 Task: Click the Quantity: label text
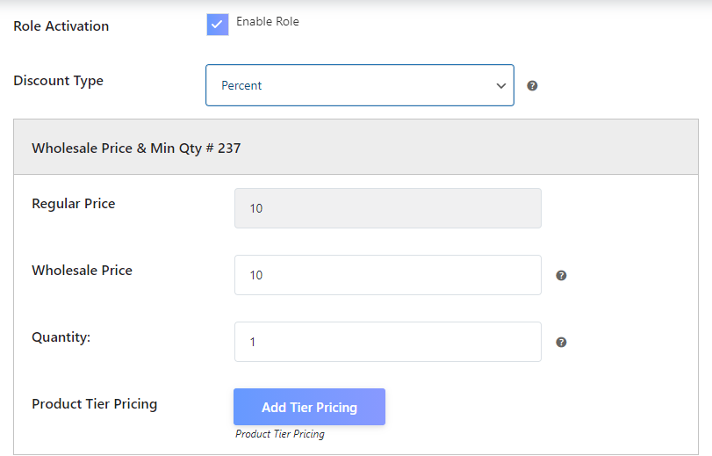[61, 337]
